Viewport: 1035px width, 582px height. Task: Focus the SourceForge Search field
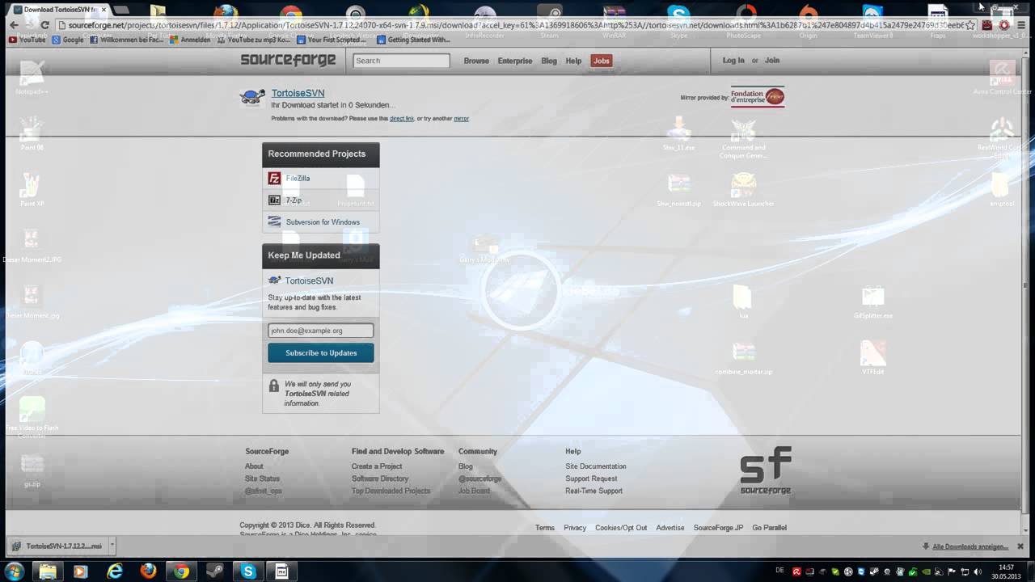401,61
